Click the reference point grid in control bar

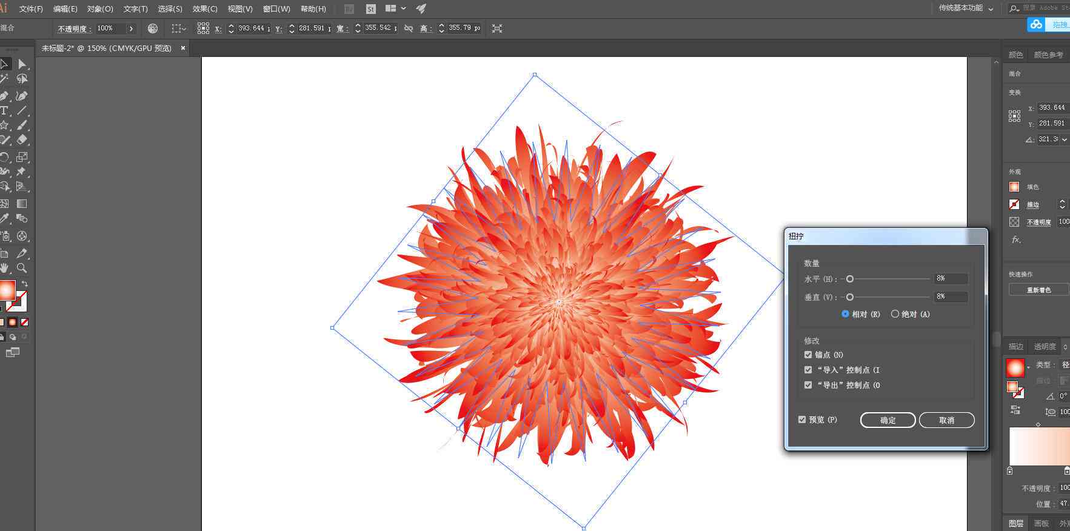pos(203,28)
